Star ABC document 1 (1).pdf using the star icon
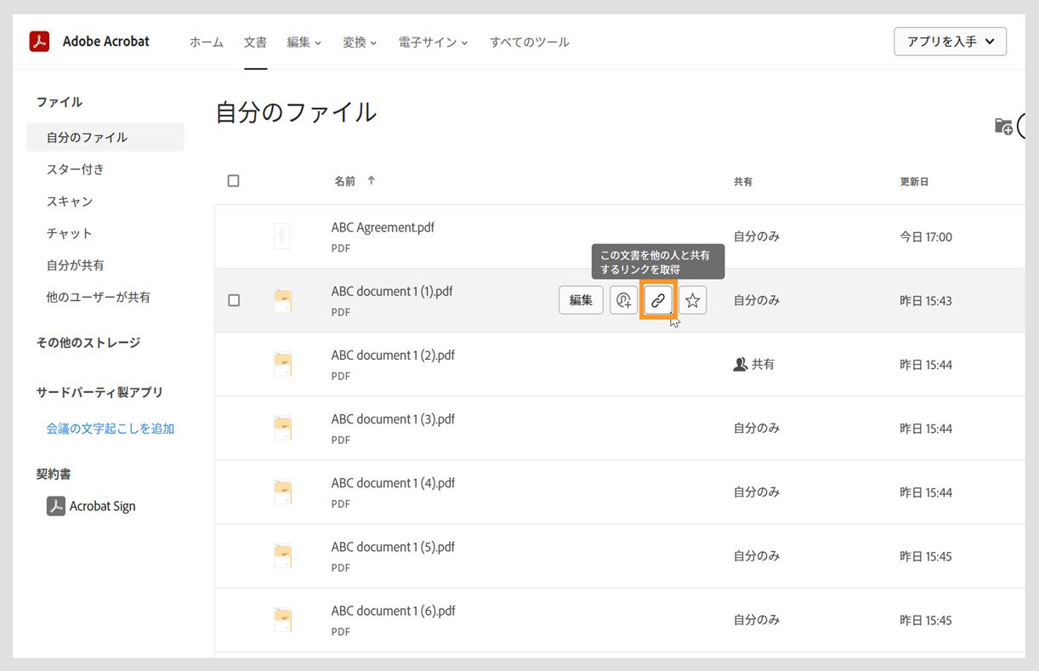1039x671 pixels. point(692,299)
